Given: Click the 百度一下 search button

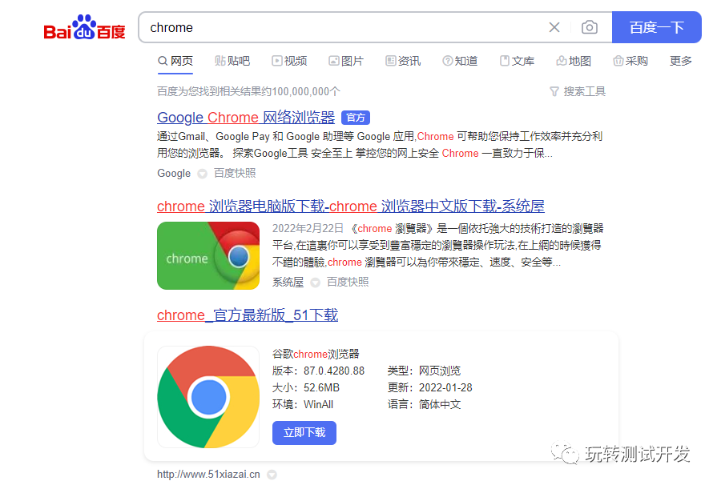Looking at the screenshot, I should click(656, 27).
